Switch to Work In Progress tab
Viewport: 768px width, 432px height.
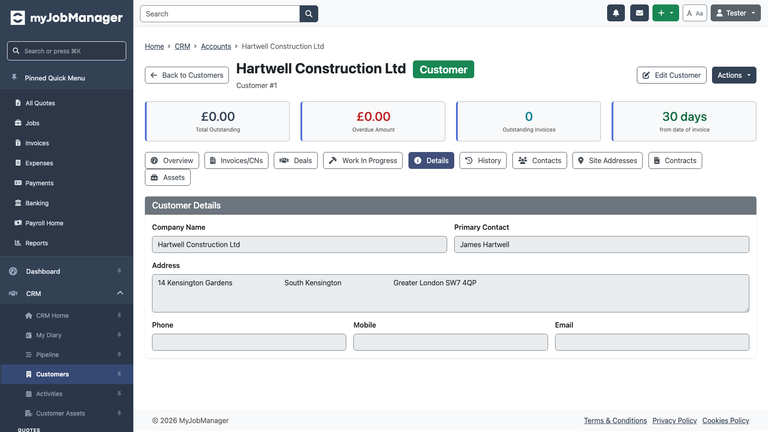point(363,160)
